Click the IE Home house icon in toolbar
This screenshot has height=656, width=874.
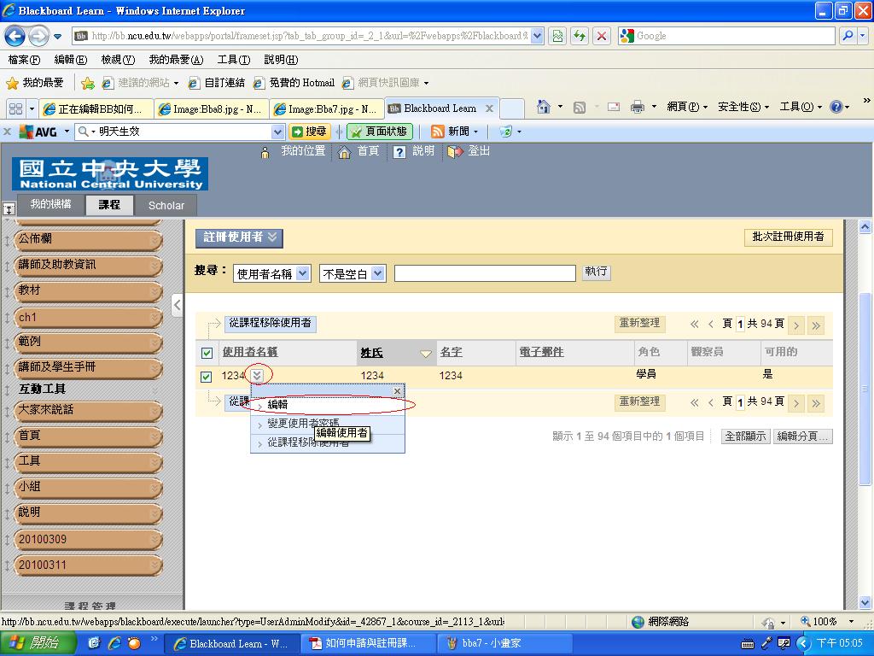544,107
